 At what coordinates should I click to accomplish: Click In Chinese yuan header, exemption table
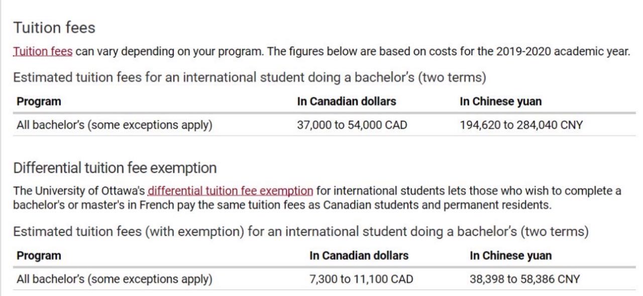pos(510,255)
